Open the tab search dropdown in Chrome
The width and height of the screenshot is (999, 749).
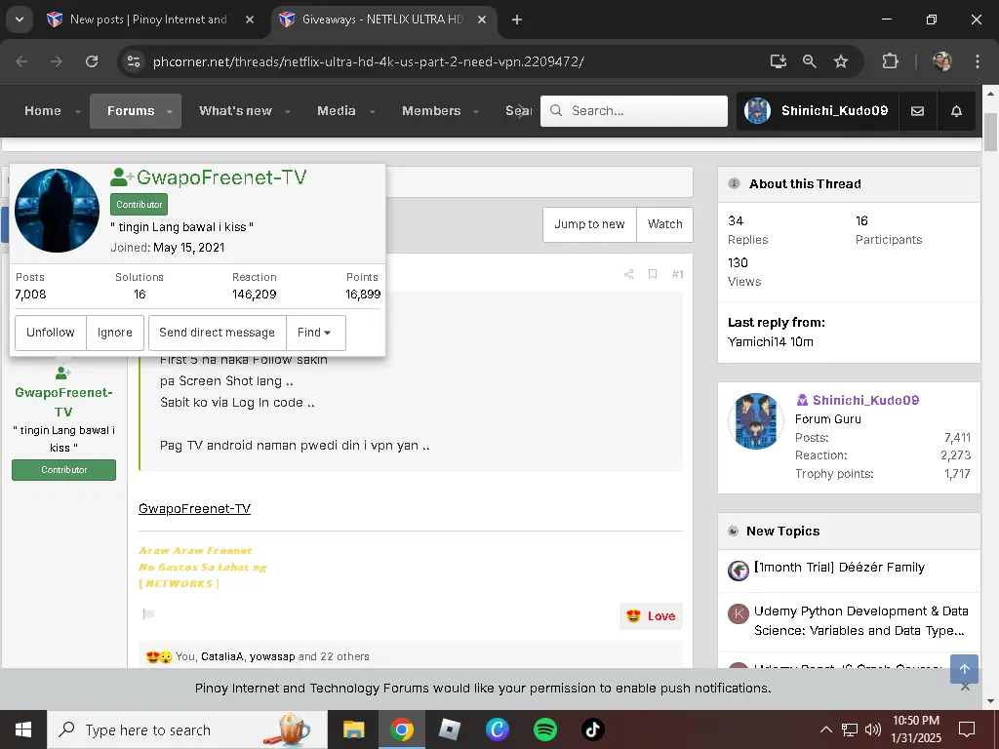(x=20, y=20)
